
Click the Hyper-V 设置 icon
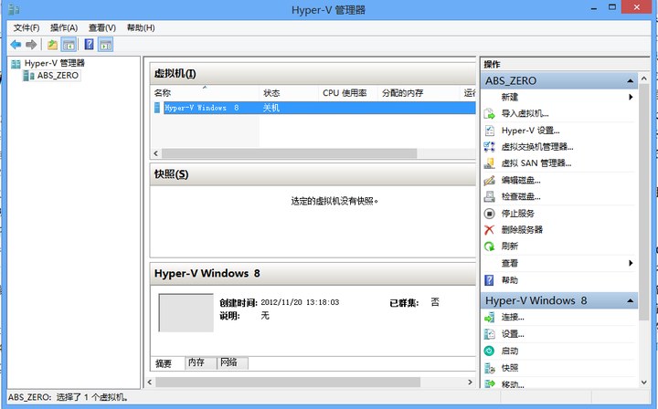coord(489,131)
